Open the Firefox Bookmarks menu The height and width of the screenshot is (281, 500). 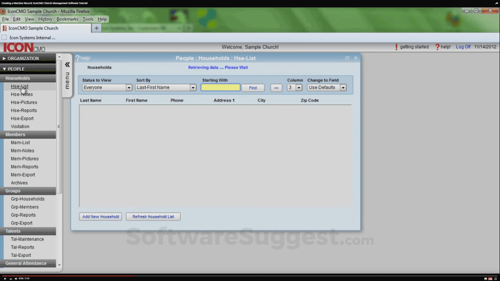click(x=67, y=19)
